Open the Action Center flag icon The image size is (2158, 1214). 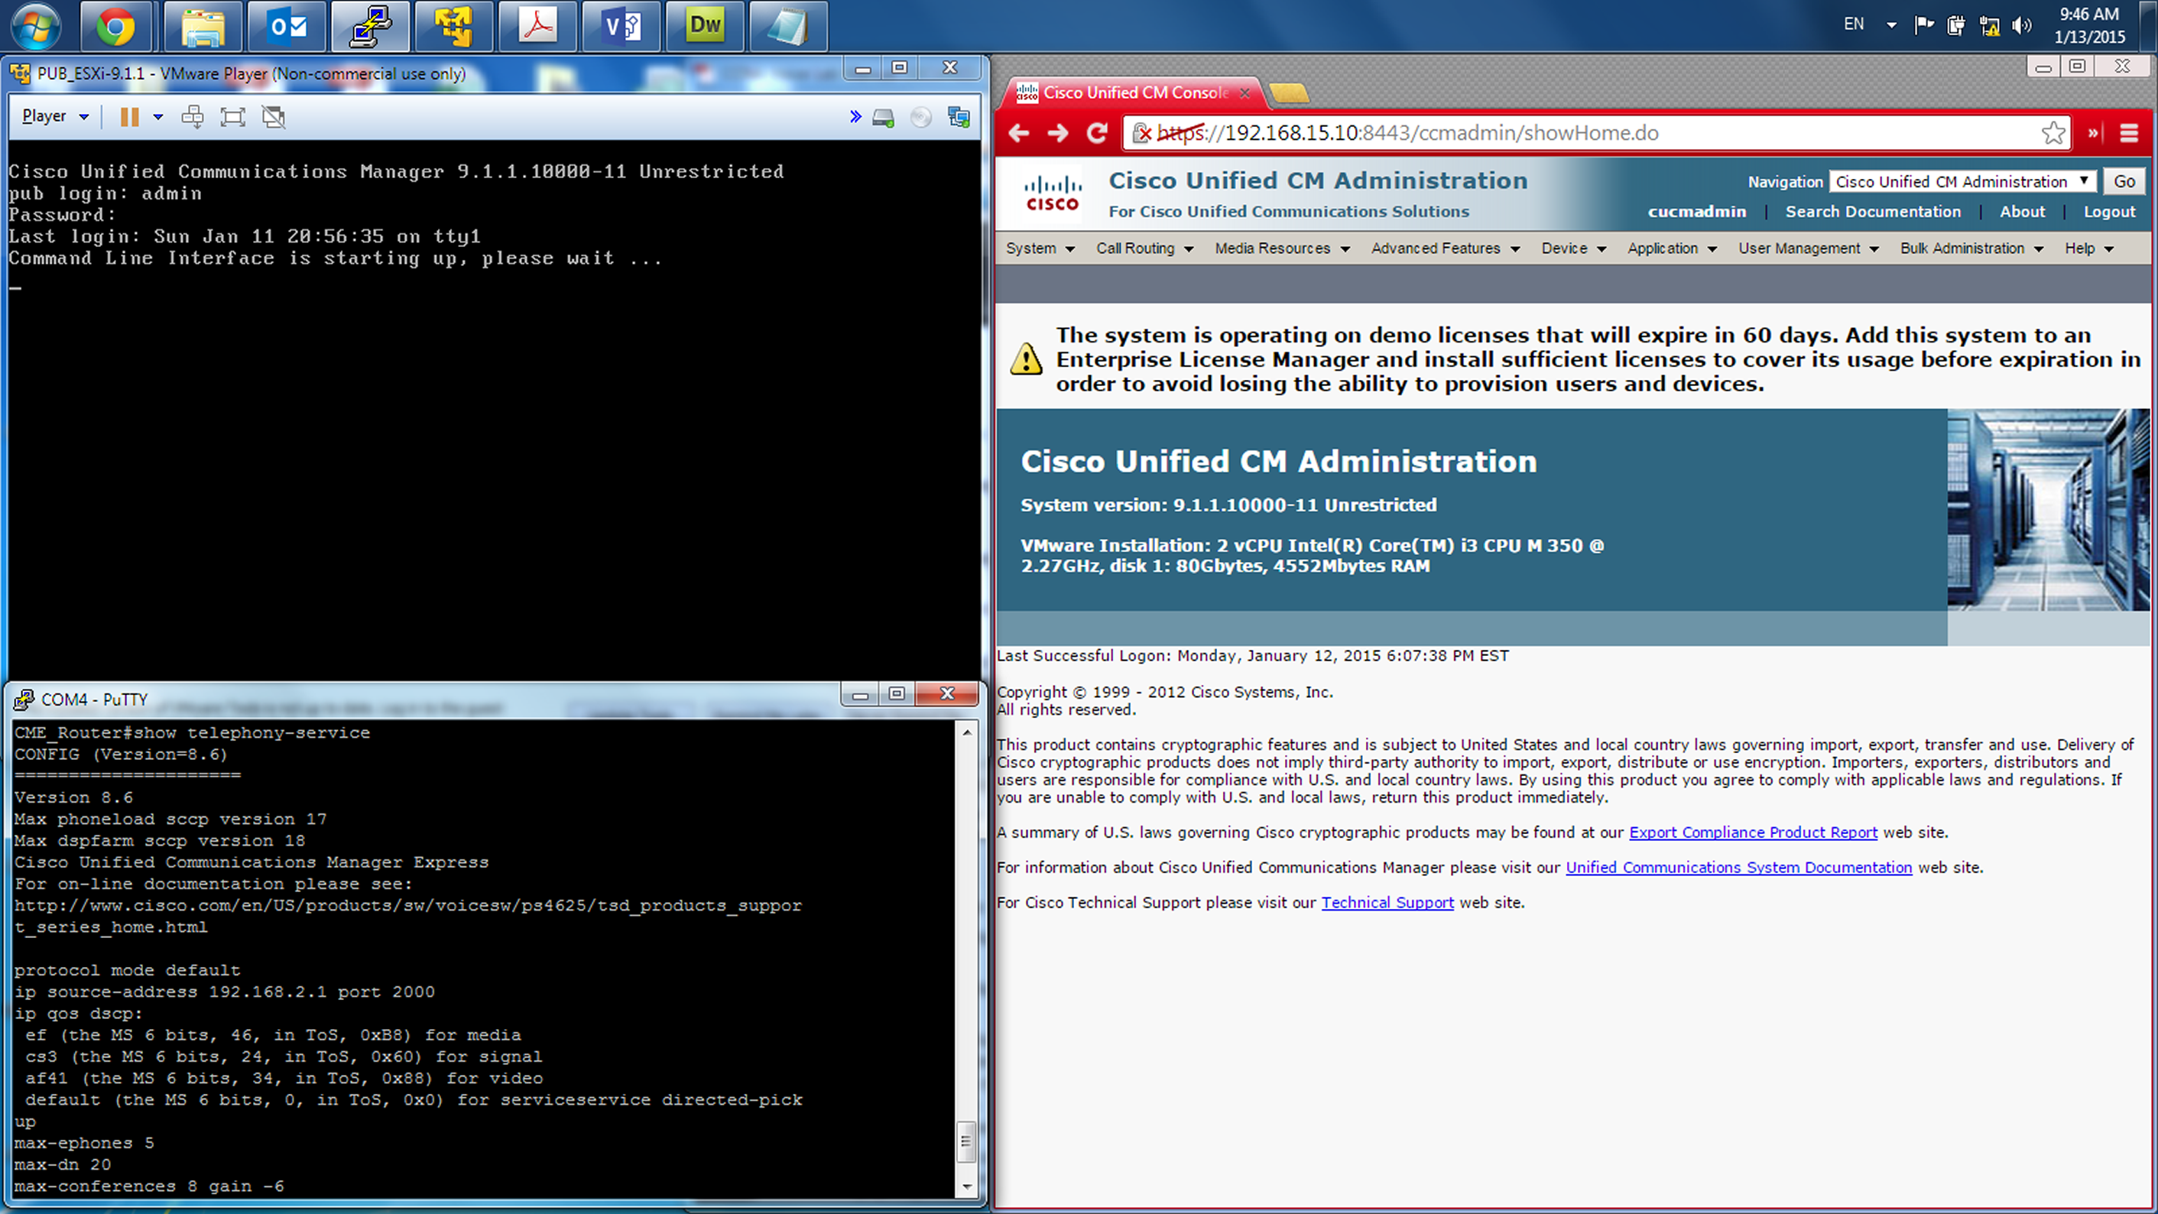pos(1923,25)
